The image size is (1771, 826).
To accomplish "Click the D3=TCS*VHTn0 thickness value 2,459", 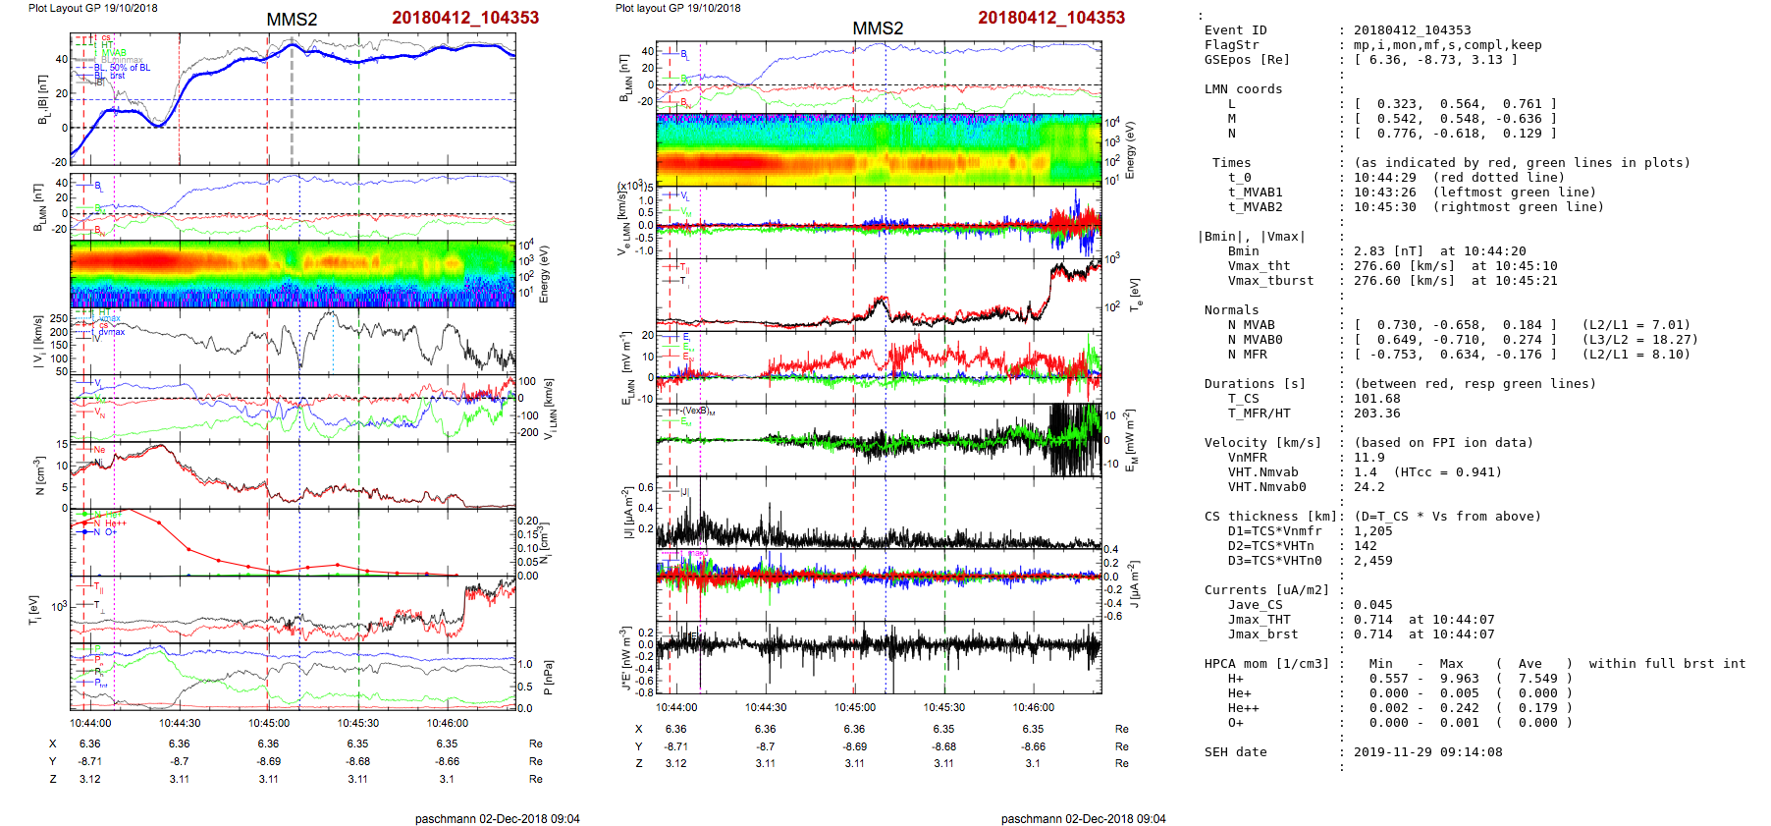I will pos(1372,561).
